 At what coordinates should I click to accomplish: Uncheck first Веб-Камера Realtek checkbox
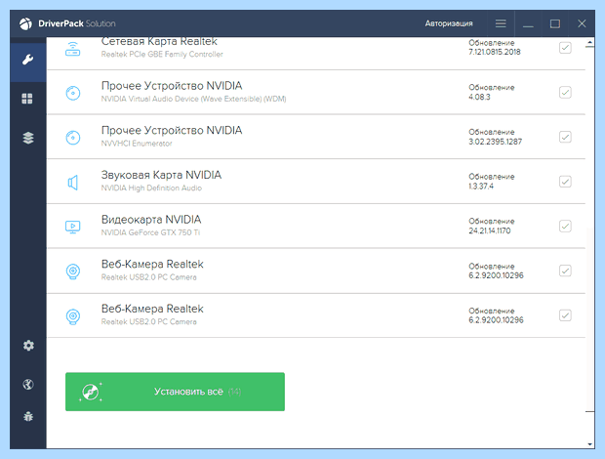point(565,271)
